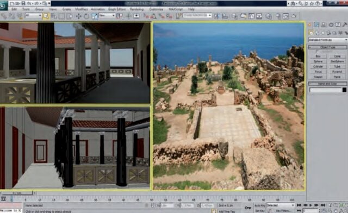Click the Sphere primitive button

click(x=318, y=61)
